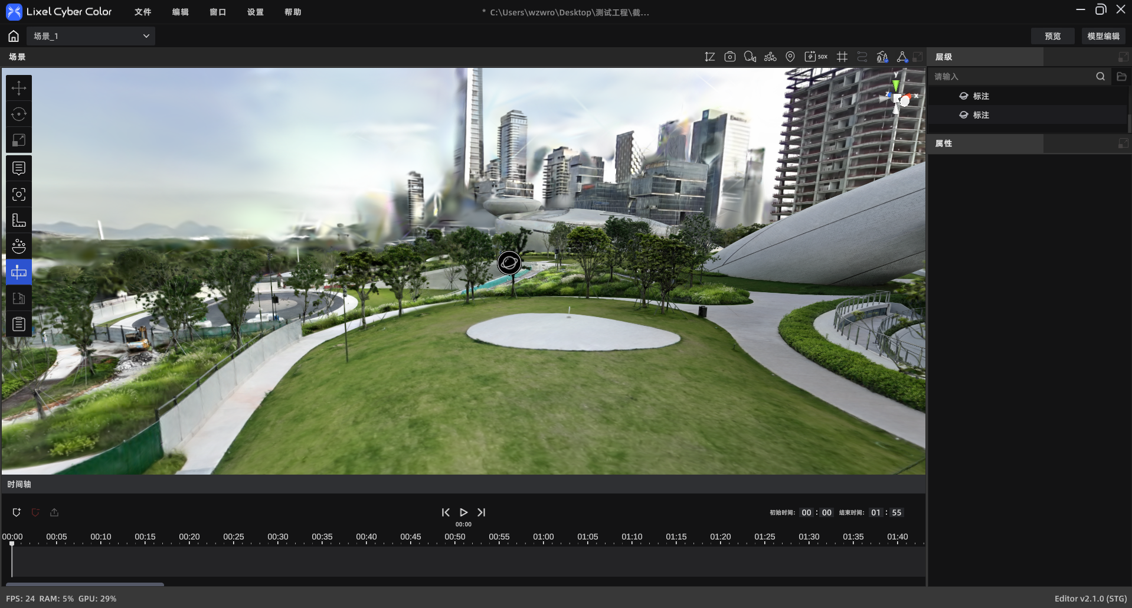Select the rotate tool in sidebar
This screenshot has height=608, width=1132.
coord(19,114)
